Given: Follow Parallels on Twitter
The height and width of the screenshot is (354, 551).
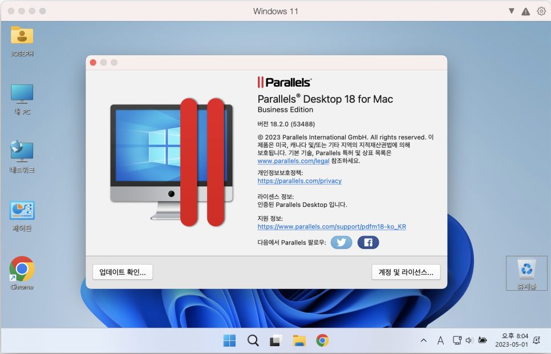Looking at the screenshot, I should [x=341, y=242].
